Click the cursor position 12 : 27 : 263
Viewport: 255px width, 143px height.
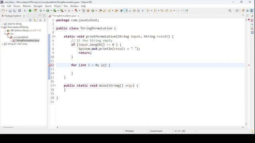point(180,131)
